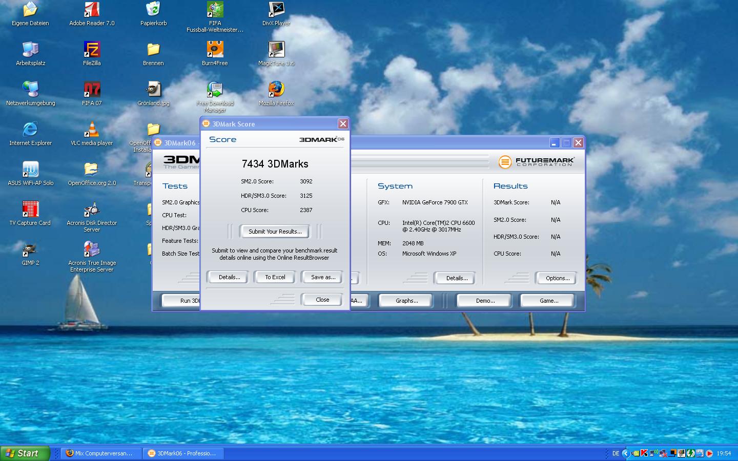Click the NVIDIA tray icon
The image size is (738, 461).
click(635, 453)
